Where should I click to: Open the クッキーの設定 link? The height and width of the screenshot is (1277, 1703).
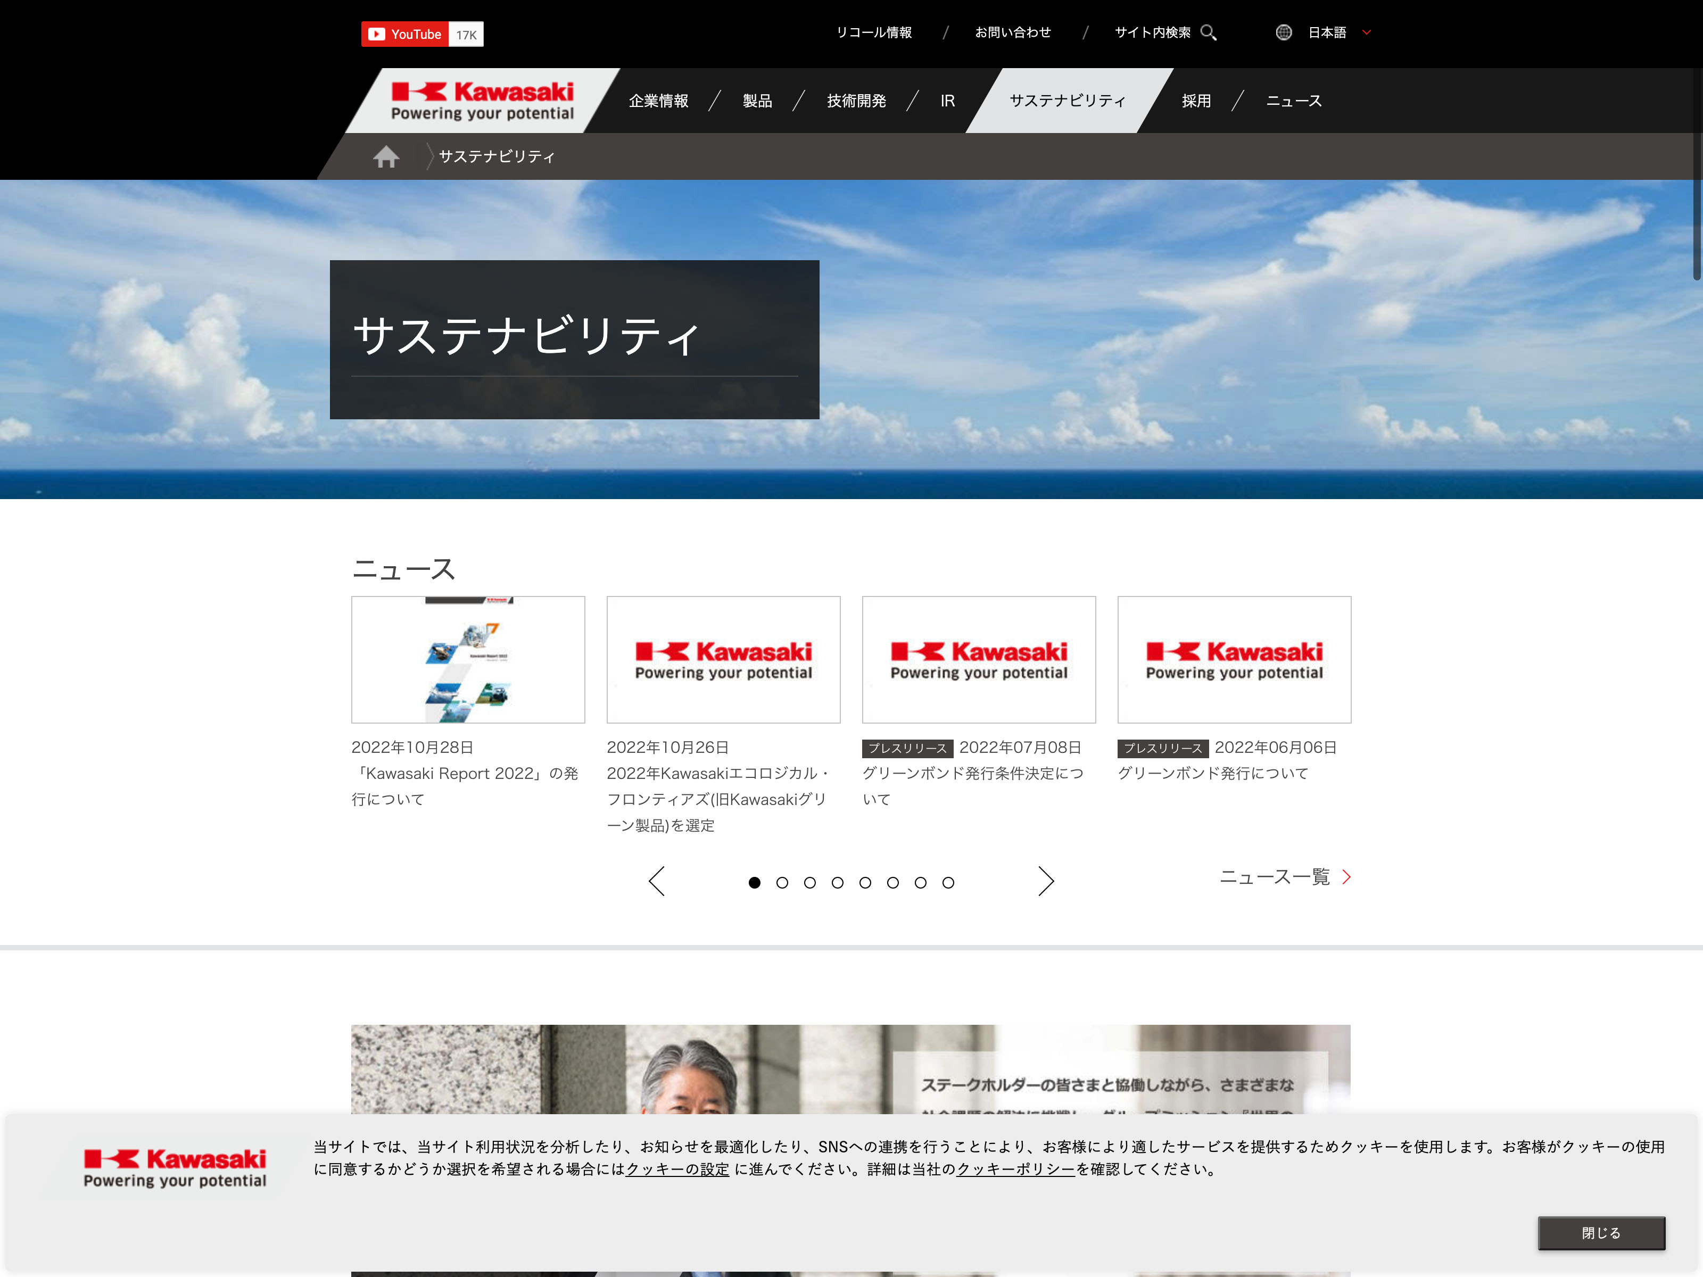pos(677,1169)
